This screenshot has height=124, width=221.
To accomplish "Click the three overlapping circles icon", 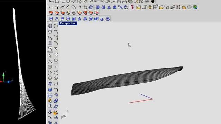I will [50, 112].
